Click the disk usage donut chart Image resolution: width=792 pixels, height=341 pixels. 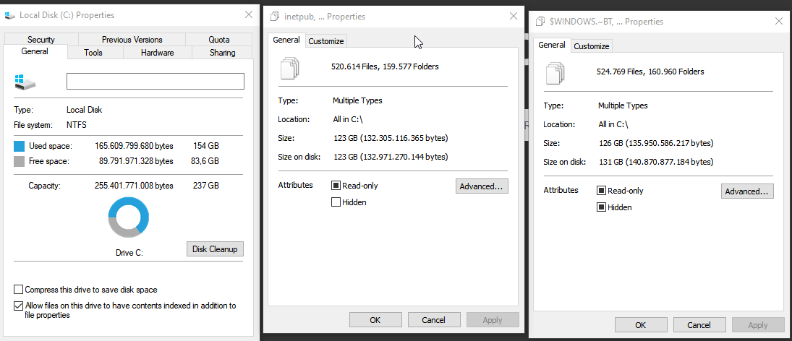(x=128, y=217)
